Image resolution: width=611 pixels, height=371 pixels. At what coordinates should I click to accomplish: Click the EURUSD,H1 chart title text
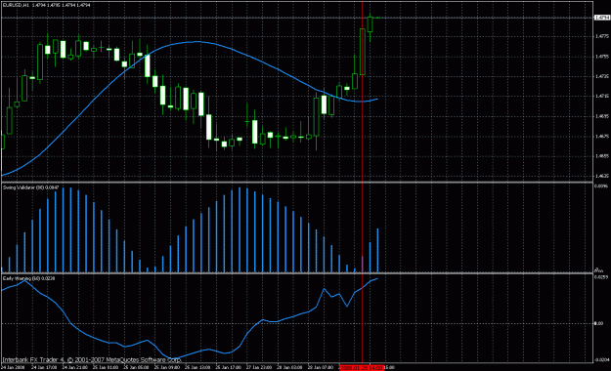click(16, 5)
